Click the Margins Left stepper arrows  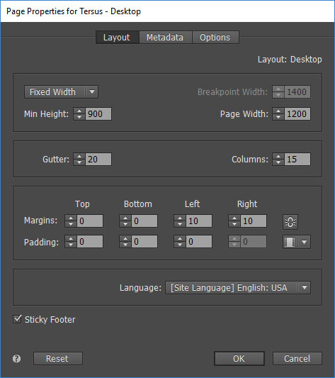tap(180, 221)
